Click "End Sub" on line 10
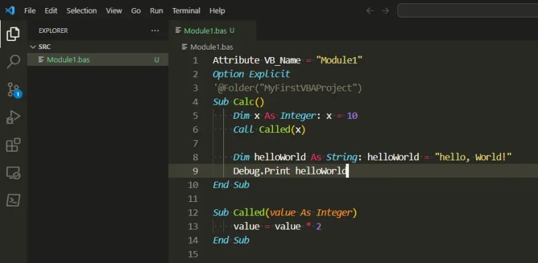Screen dimensions: 538x263 click(x=231, y=185)
